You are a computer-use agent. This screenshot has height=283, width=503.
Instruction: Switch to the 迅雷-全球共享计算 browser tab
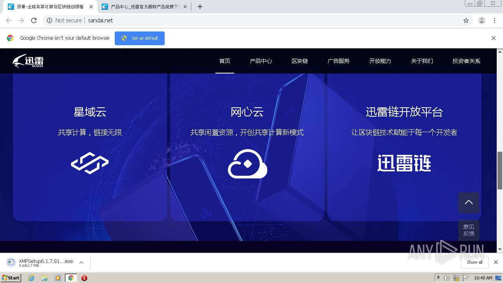pyautogui.click(x=49, y=7)
